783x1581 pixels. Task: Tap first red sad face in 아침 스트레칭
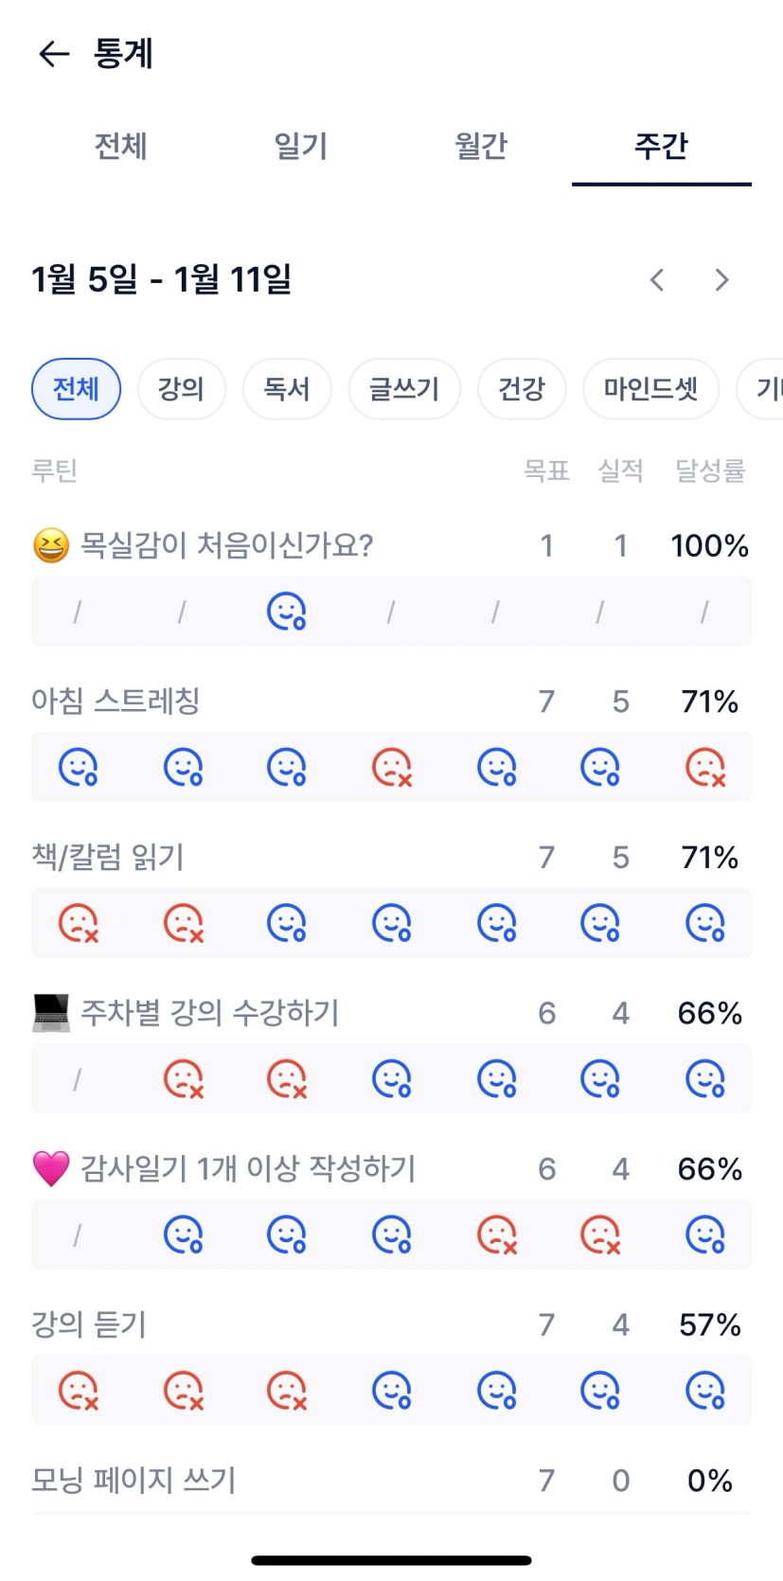coord(391,767)
